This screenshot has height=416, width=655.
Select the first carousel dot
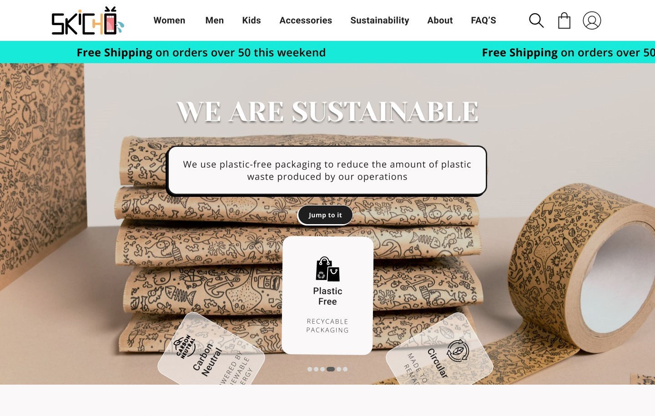coord(310,369)
